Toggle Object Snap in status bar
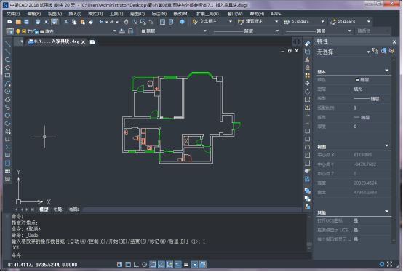 pyautogui.click(x=153, y=264)
